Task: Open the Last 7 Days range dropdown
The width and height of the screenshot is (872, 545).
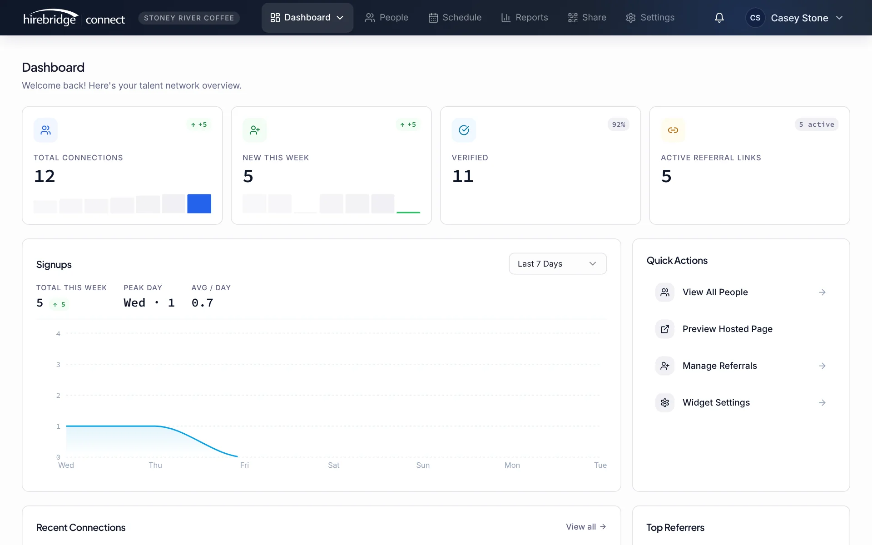Action: 558,264
